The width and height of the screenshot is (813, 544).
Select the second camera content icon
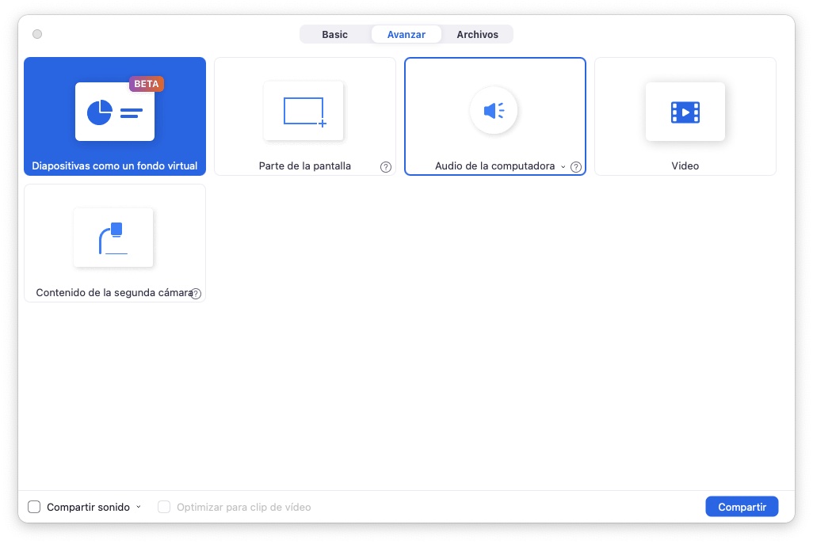point(113,238)
